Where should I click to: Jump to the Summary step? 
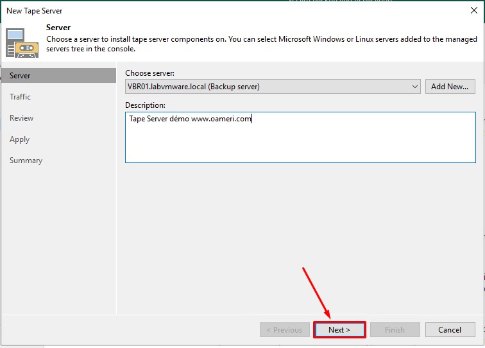(x=26, y=161)
